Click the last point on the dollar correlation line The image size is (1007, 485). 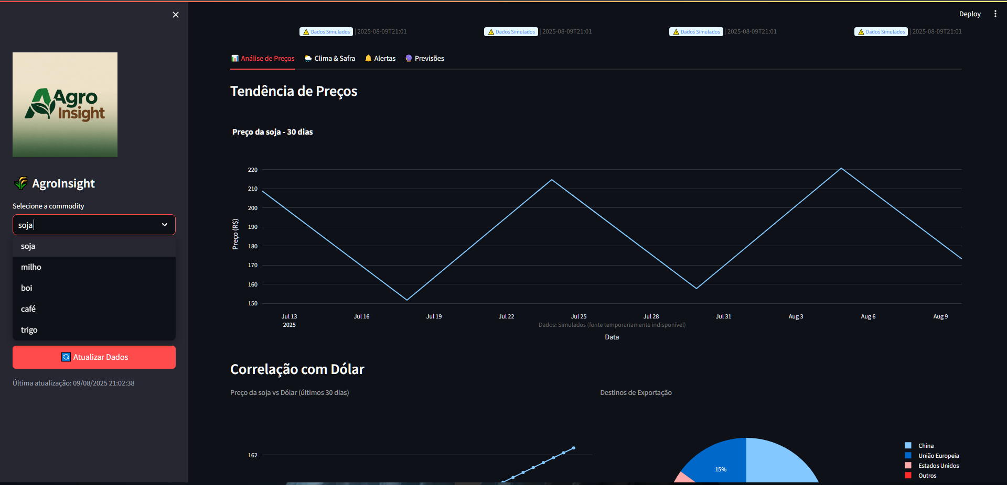tap(574, 448)
